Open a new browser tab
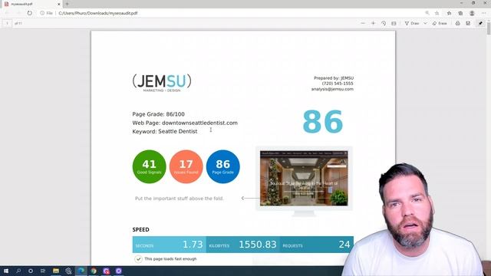This screenshot has width=491, height=276. point(67,4)
